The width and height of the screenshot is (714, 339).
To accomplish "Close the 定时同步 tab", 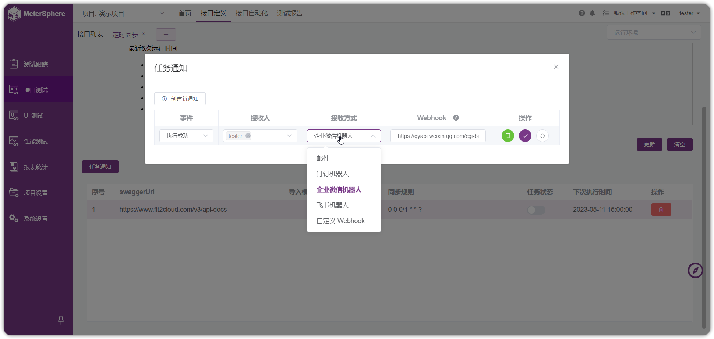I will tap(144, 34).
